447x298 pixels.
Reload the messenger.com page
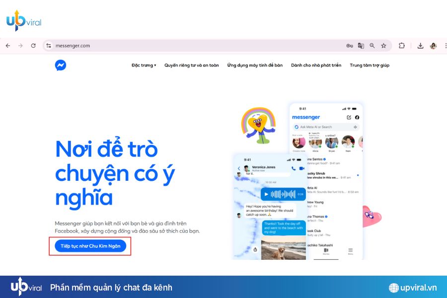click(x=33, y=46)
